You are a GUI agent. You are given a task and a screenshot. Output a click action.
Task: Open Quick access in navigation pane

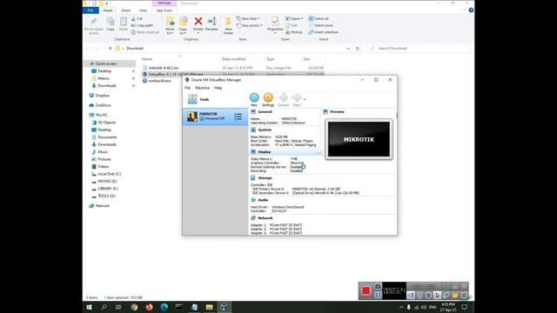click(x=106, y=63)
